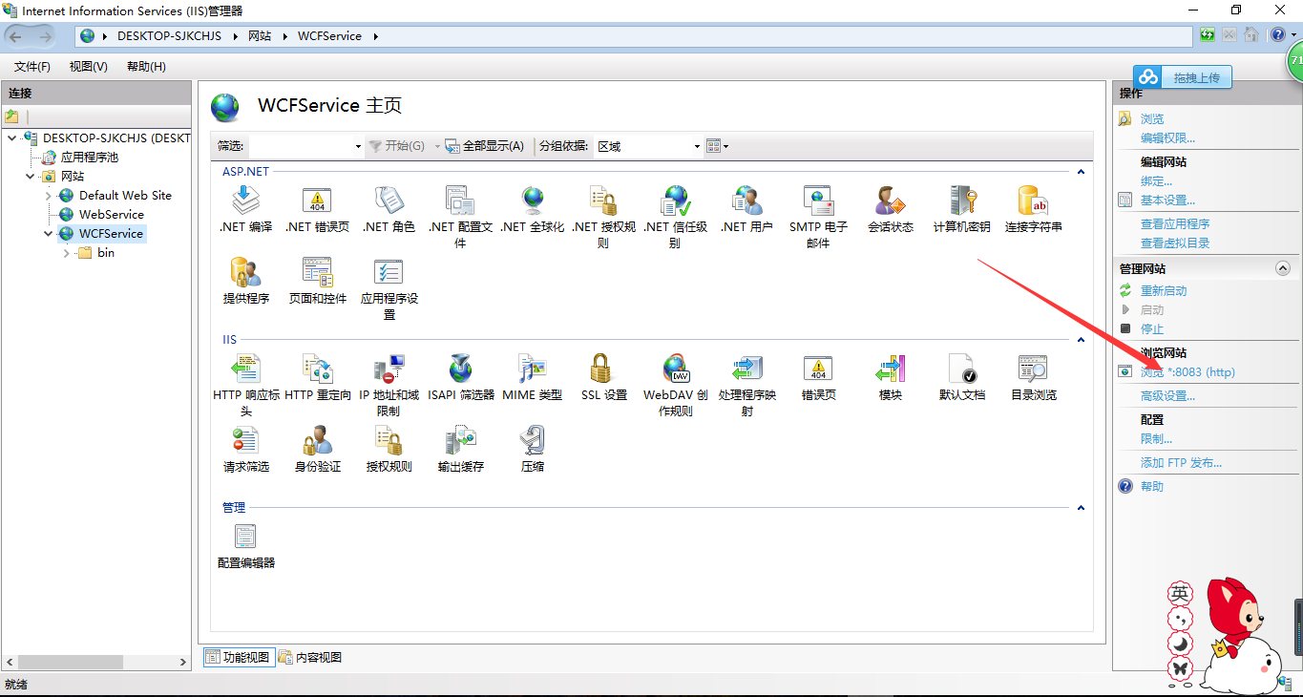Click the 全部显示(A) toolbar button

click(485, 146)
